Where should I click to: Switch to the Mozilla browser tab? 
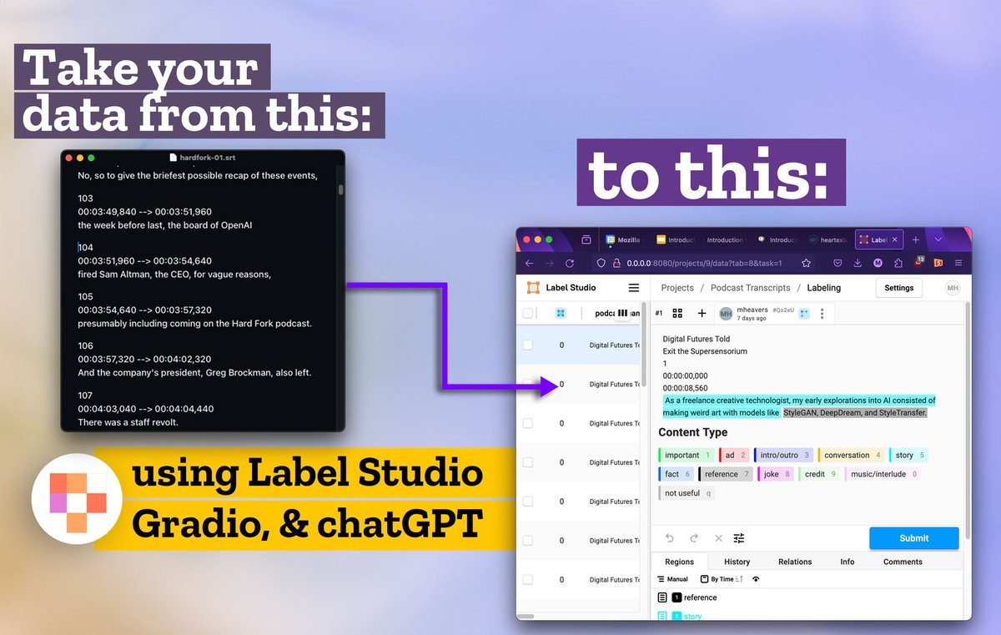coord(625,239)
